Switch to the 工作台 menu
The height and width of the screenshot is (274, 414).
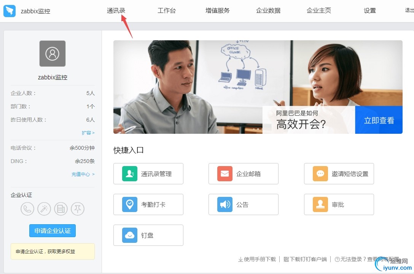pos(167,11)
